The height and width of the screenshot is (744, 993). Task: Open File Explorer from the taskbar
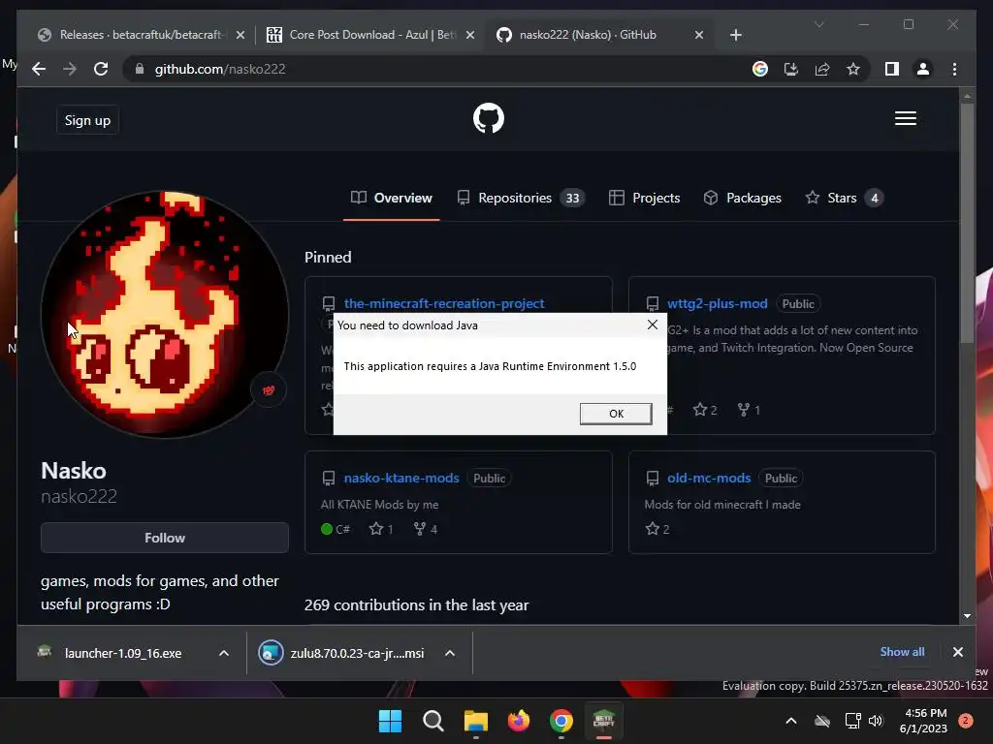(x=475, y=721)
